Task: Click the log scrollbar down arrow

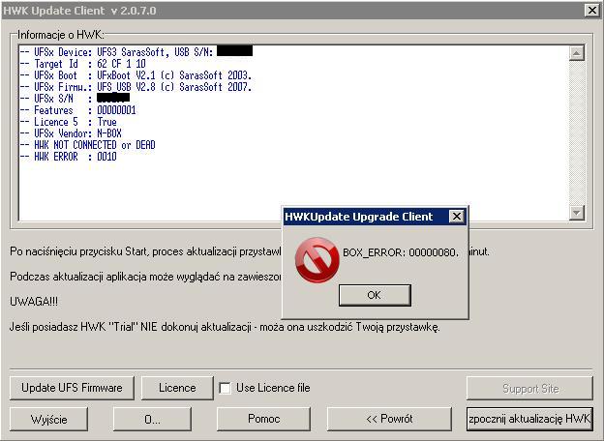Action: (577, 213)
